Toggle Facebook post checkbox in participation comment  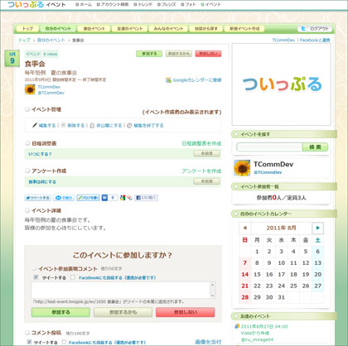tap(73, 277)
